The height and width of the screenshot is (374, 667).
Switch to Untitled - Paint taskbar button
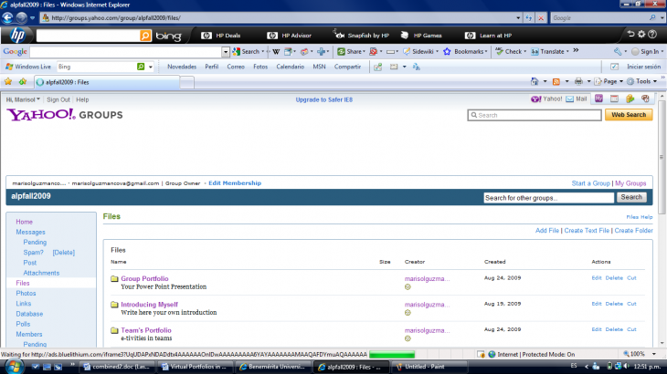pos(429,367)
